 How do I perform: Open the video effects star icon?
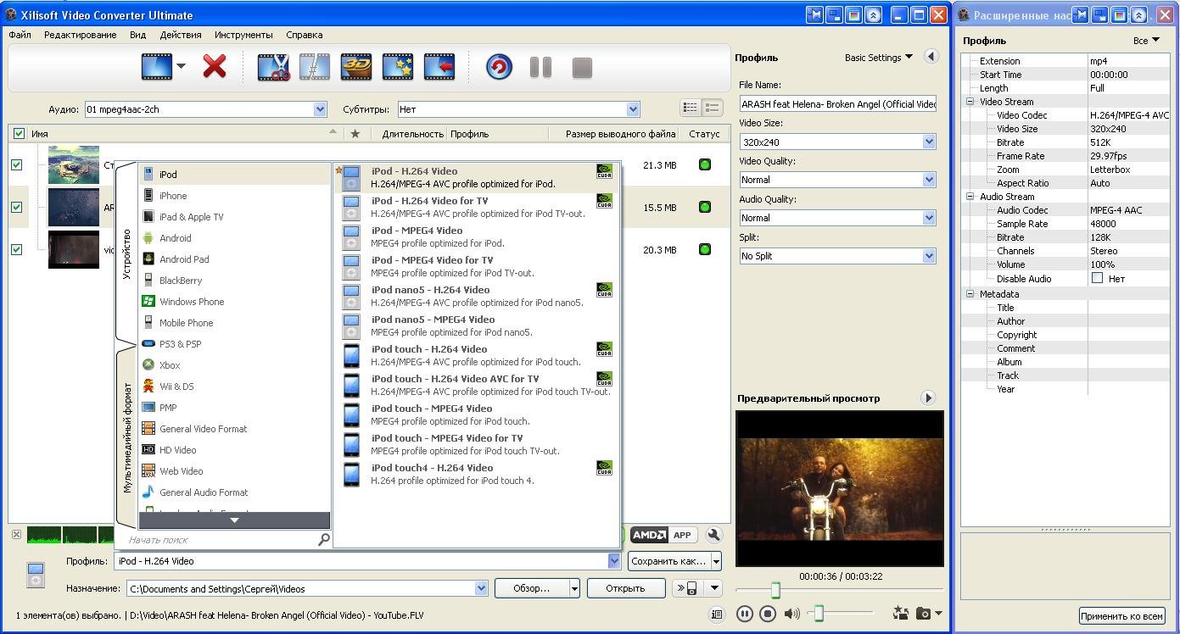pos(398,67)
